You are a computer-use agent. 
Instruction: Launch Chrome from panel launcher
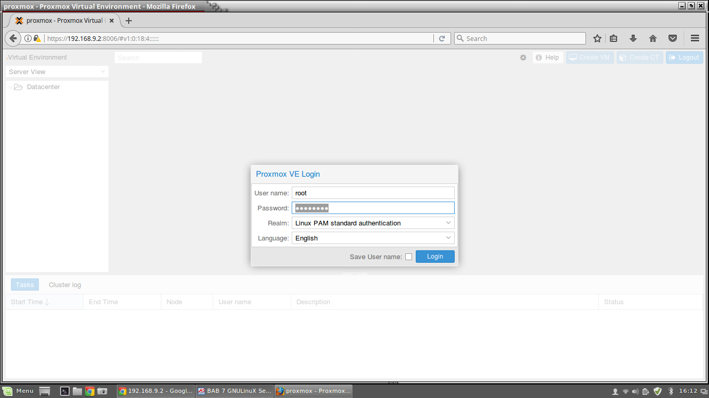click(x=90, y=391)
